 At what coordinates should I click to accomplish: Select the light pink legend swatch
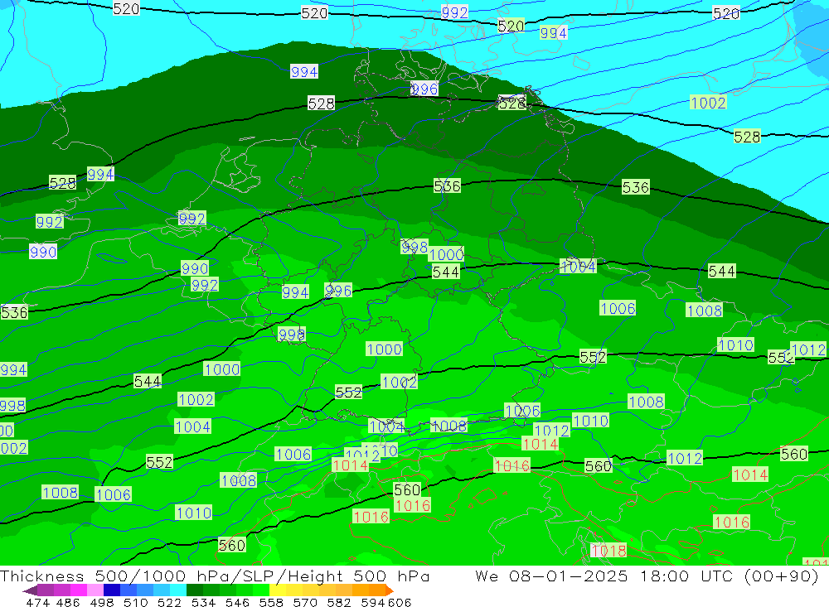[95, 590]
